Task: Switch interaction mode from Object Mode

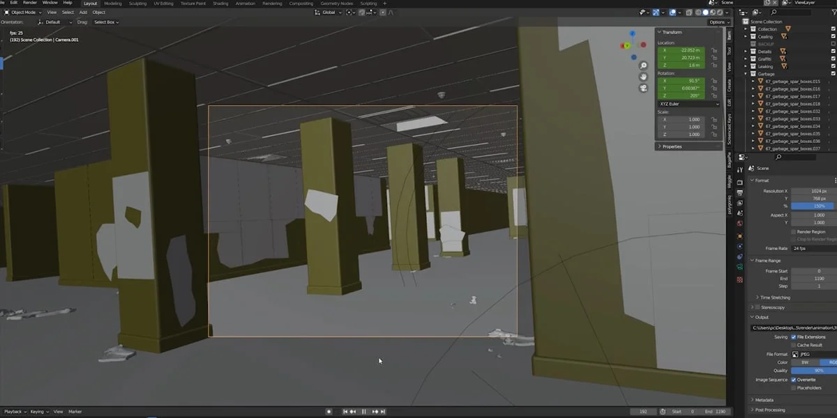Action: pyautogui.click(x=23, y=13)
